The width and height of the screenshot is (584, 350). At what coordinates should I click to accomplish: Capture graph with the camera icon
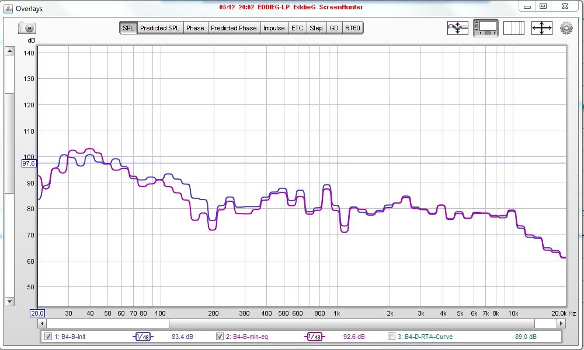click(x=27, y=28)
